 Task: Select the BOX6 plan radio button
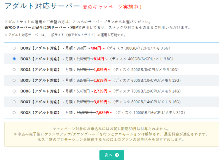point(14,91)
